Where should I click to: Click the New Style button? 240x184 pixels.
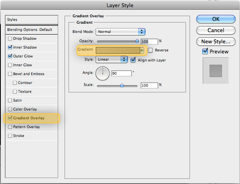pos(216,42)
